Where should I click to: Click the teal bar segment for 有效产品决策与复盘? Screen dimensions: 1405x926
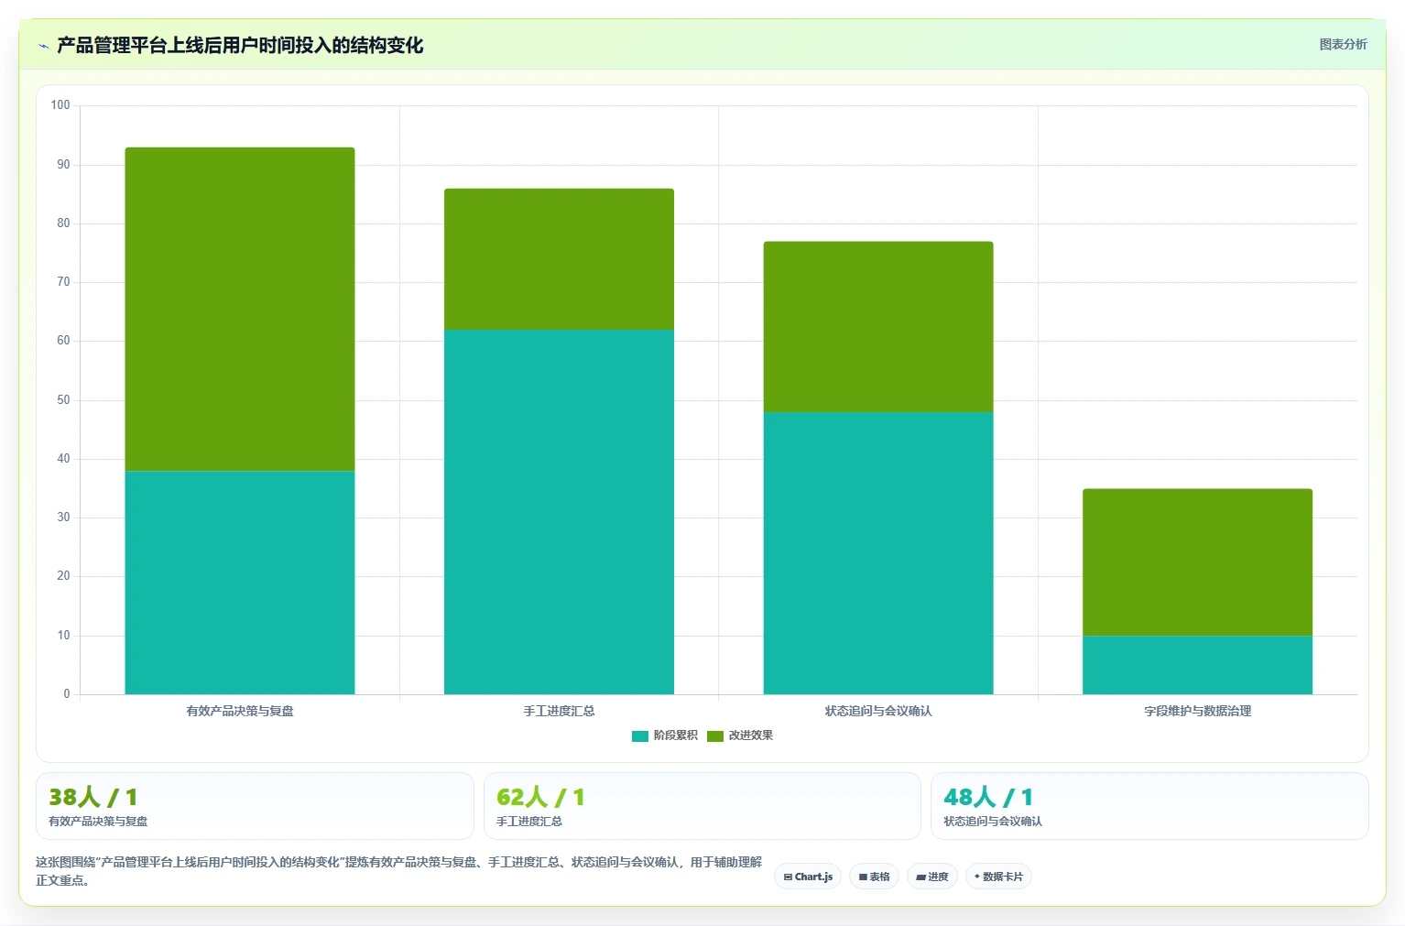coord(240,583)
